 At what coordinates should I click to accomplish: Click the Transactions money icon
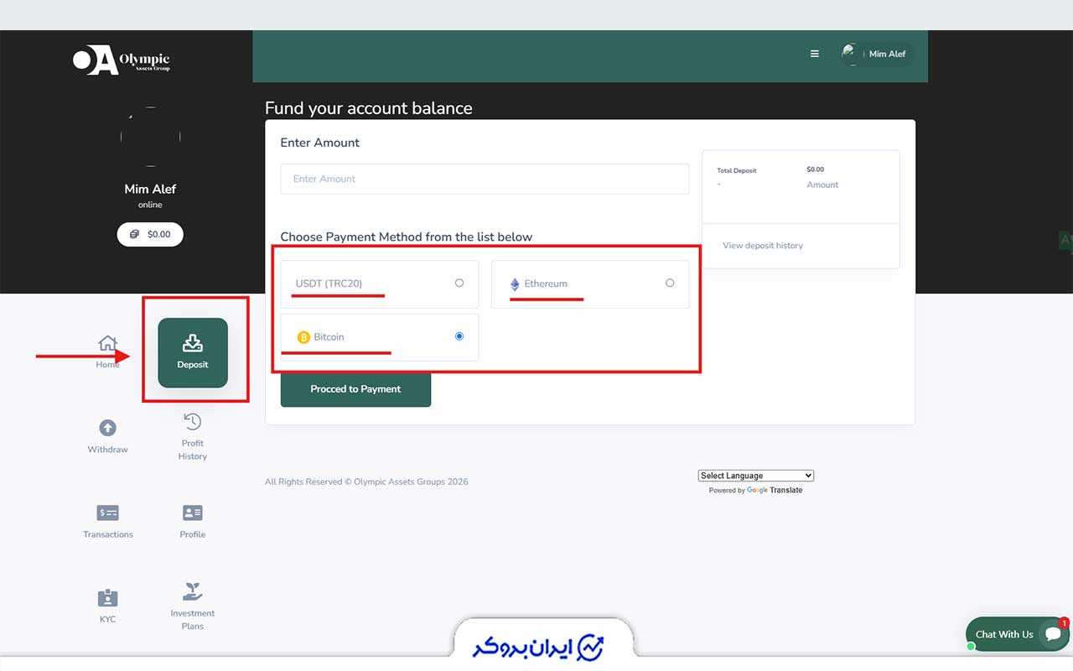107,512
